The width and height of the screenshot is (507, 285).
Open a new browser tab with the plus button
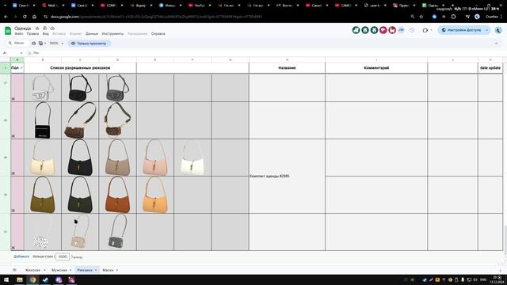tap(452, 6)
